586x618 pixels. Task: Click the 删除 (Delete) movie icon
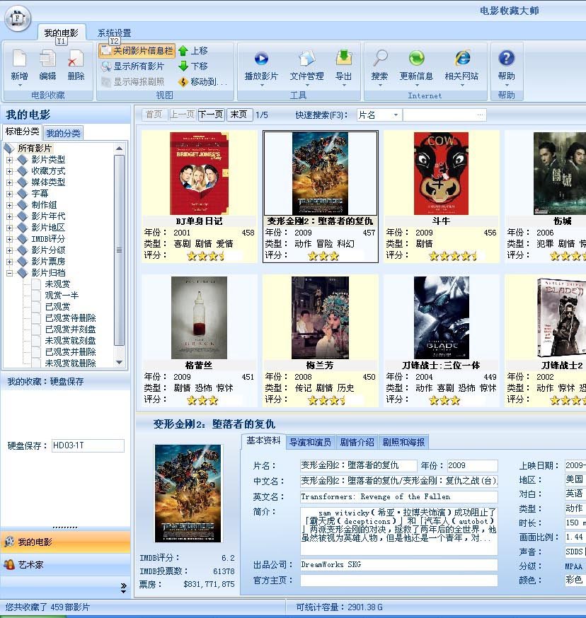click(76, 59)
